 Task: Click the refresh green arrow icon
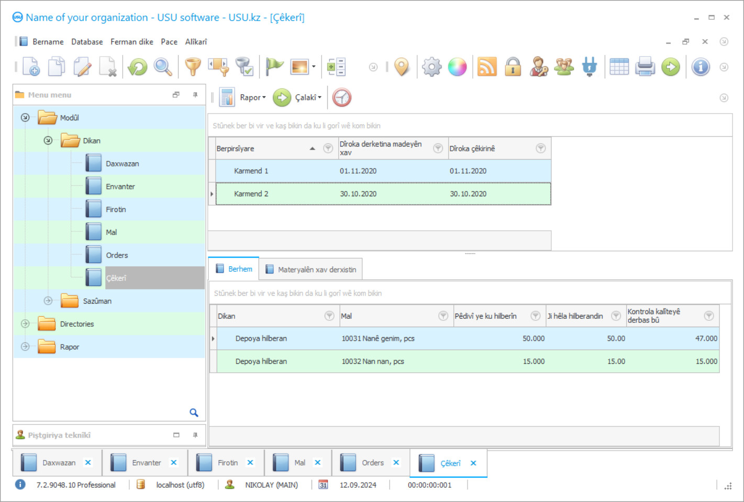[138, 67]
